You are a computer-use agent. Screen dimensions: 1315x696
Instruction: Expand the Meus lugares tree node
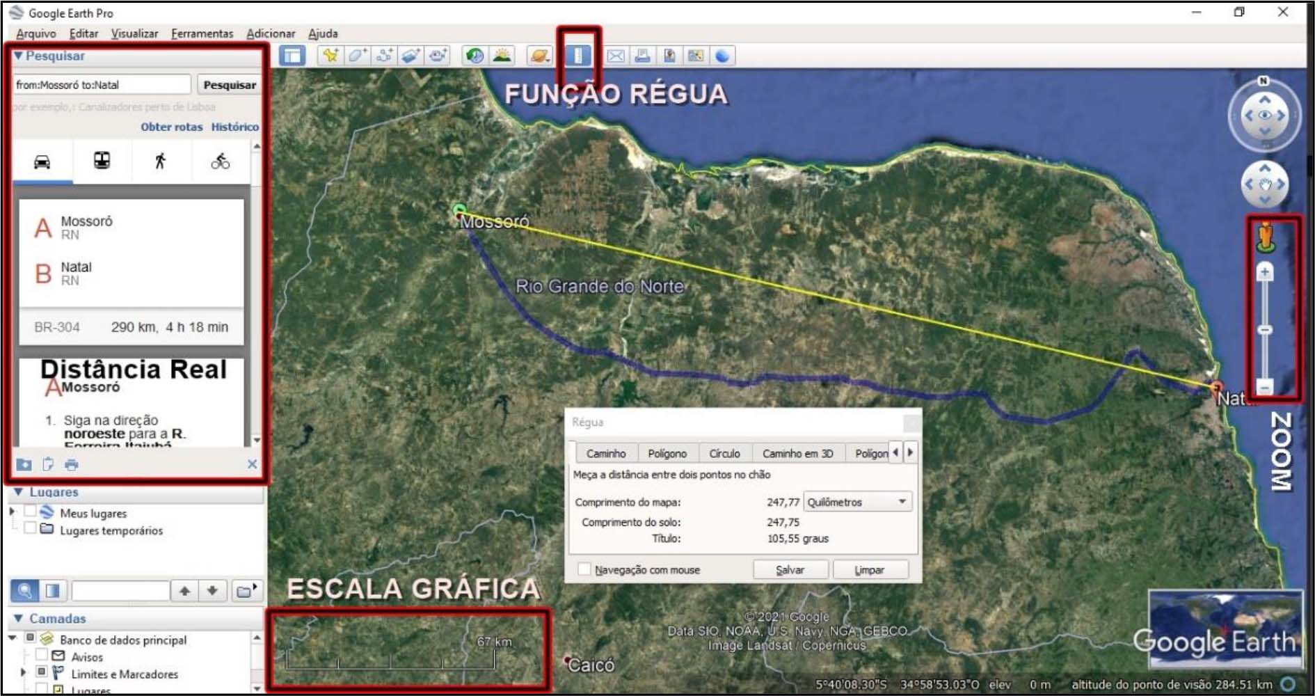tap(13, 512)
